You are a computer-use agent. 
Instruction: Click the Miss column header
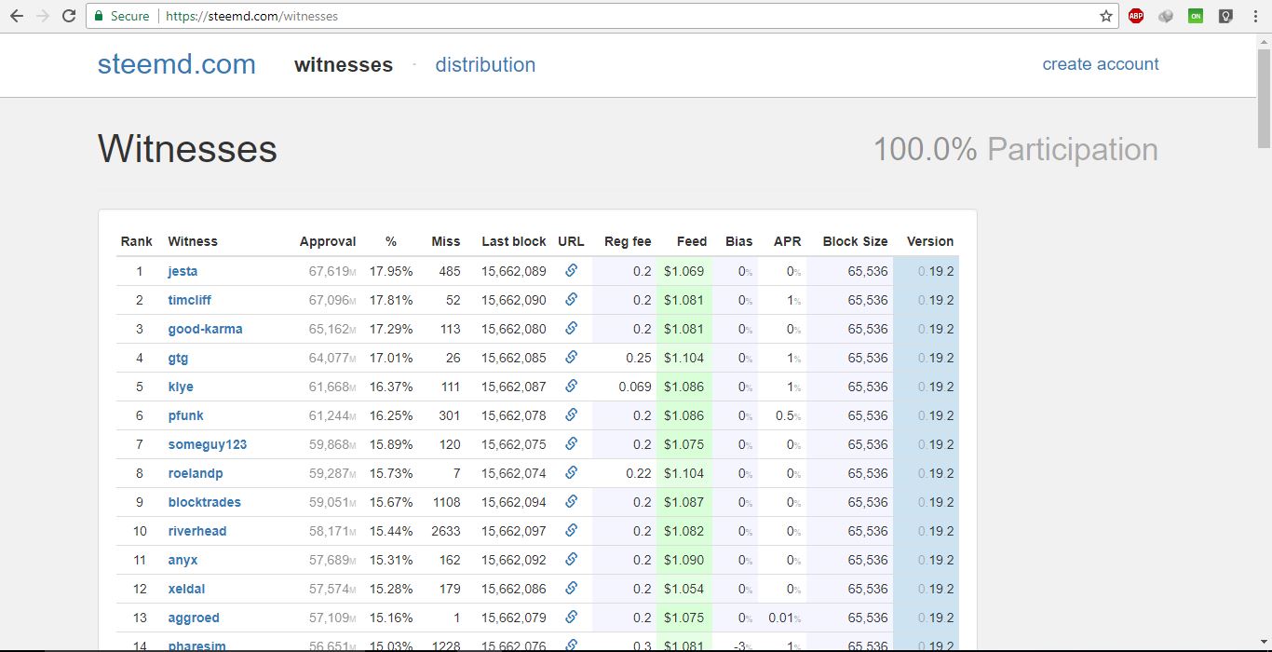point(446,241)
